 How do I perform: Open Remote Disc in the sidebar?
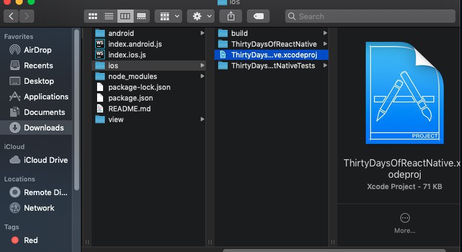click(x=36, y=192)
